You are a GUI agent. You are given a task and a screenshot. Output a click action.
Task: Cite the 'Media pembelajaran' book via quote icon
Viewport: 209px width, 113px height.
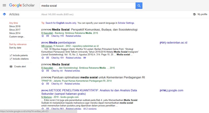48,58
